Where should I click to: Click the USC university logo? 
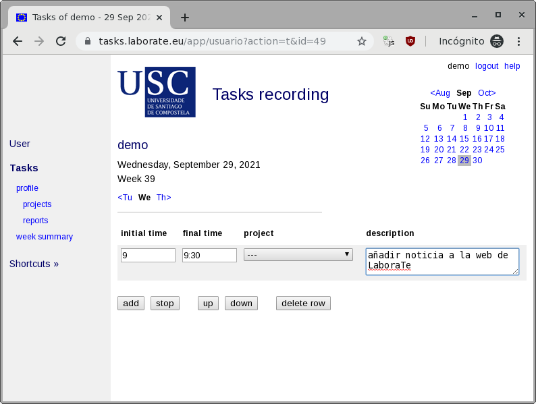[157, 92]
